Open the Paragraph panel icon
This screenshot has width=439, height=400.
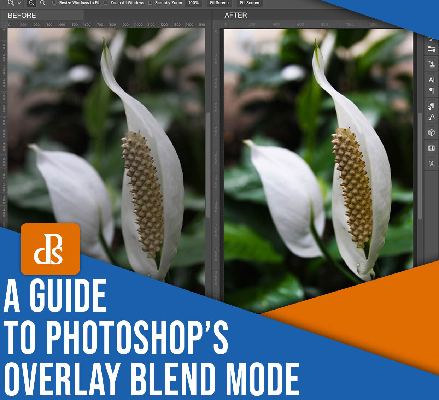point(431,91)
